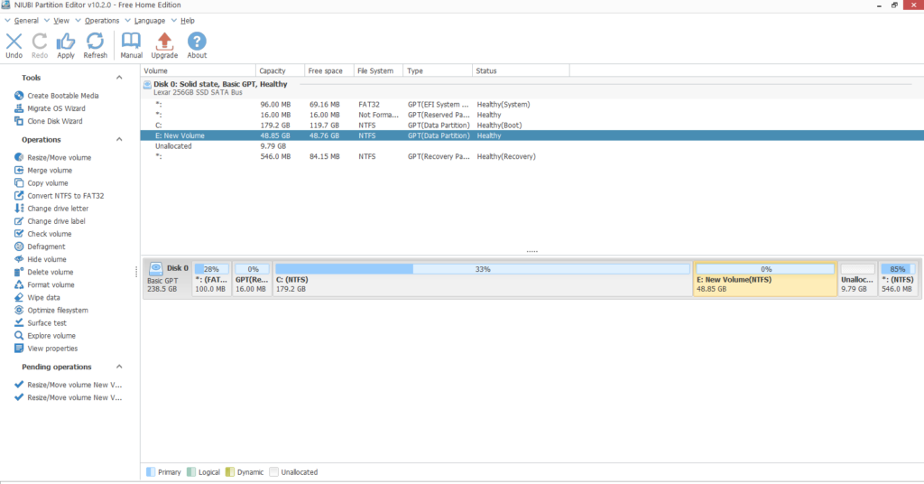924x484 pixels.
Task: Select the 546.0 MB NTFS block in disk map
Action: [898, 278]
